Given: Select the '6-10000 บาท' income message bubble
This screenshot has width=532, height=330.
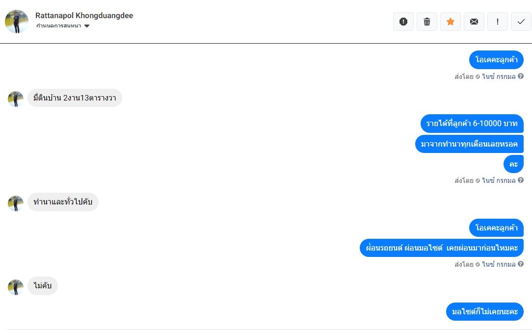Looking at the screenshot, I should [472, 124].
